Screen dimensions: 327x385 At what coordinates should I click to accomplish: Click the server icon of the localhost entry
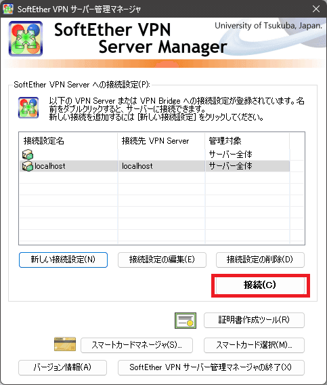28,166
